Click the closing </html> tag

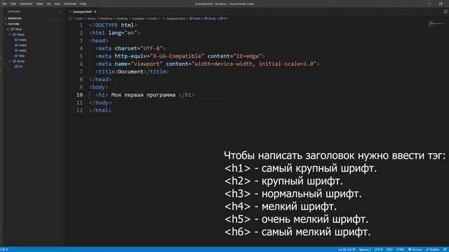100,111
